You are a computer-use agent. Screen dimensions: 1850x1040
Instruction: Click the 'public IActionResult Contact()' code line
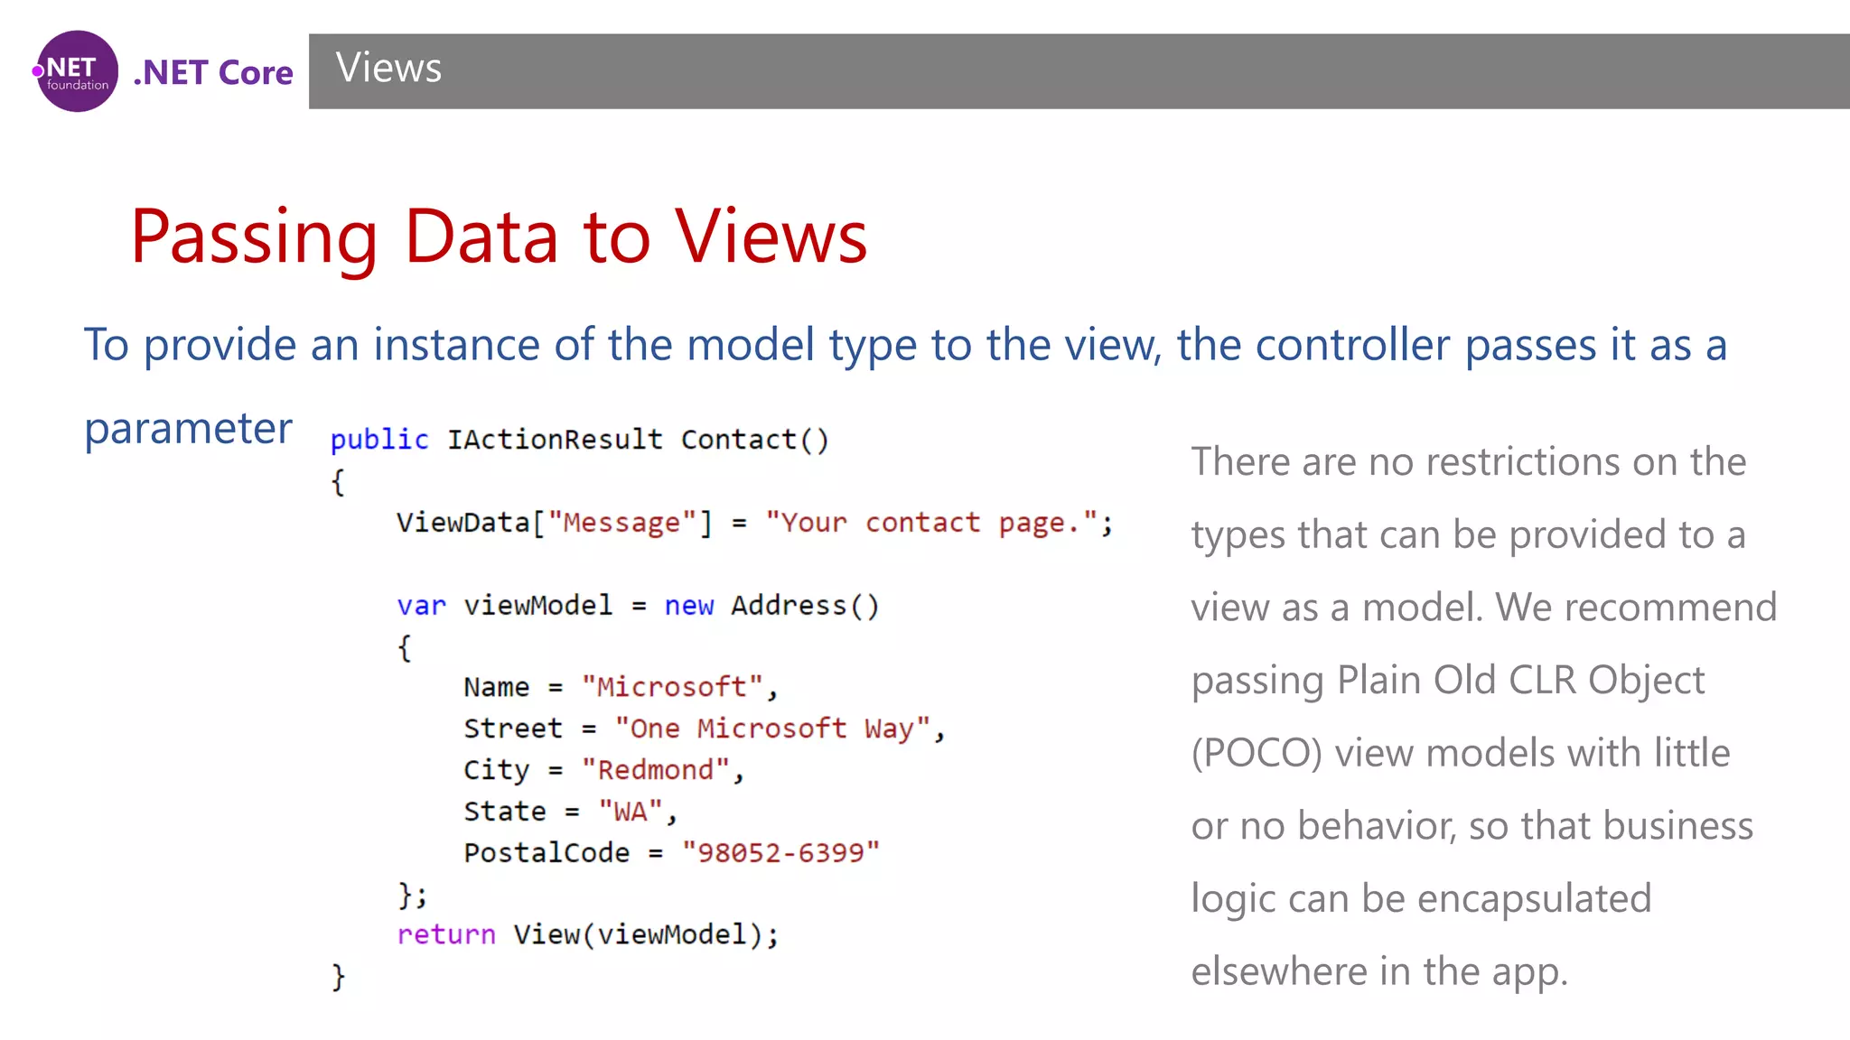click(579, 440)
